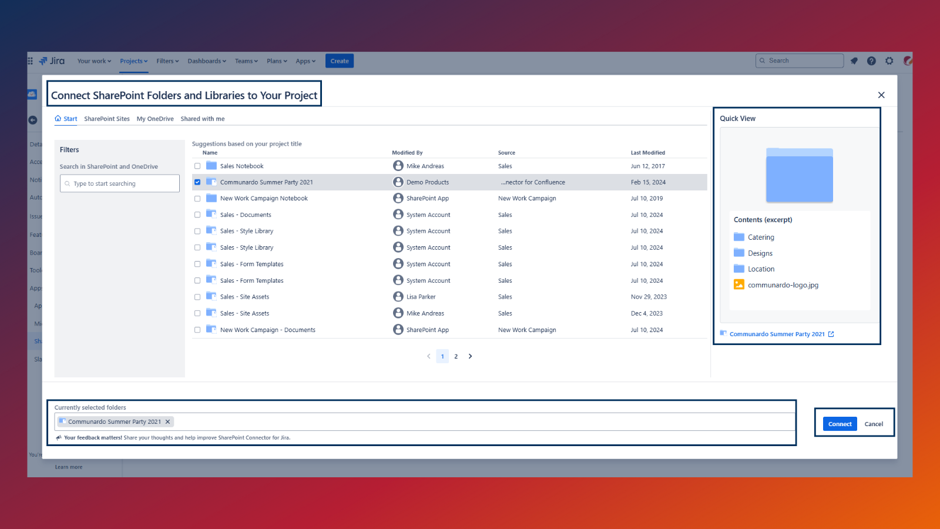Open the Apps dropdown
940x529 pixels.
coord(305,61)
